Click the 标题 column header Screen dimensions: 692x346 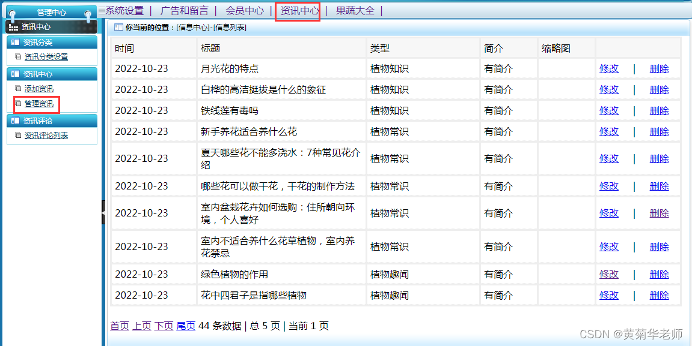[210, 49]
